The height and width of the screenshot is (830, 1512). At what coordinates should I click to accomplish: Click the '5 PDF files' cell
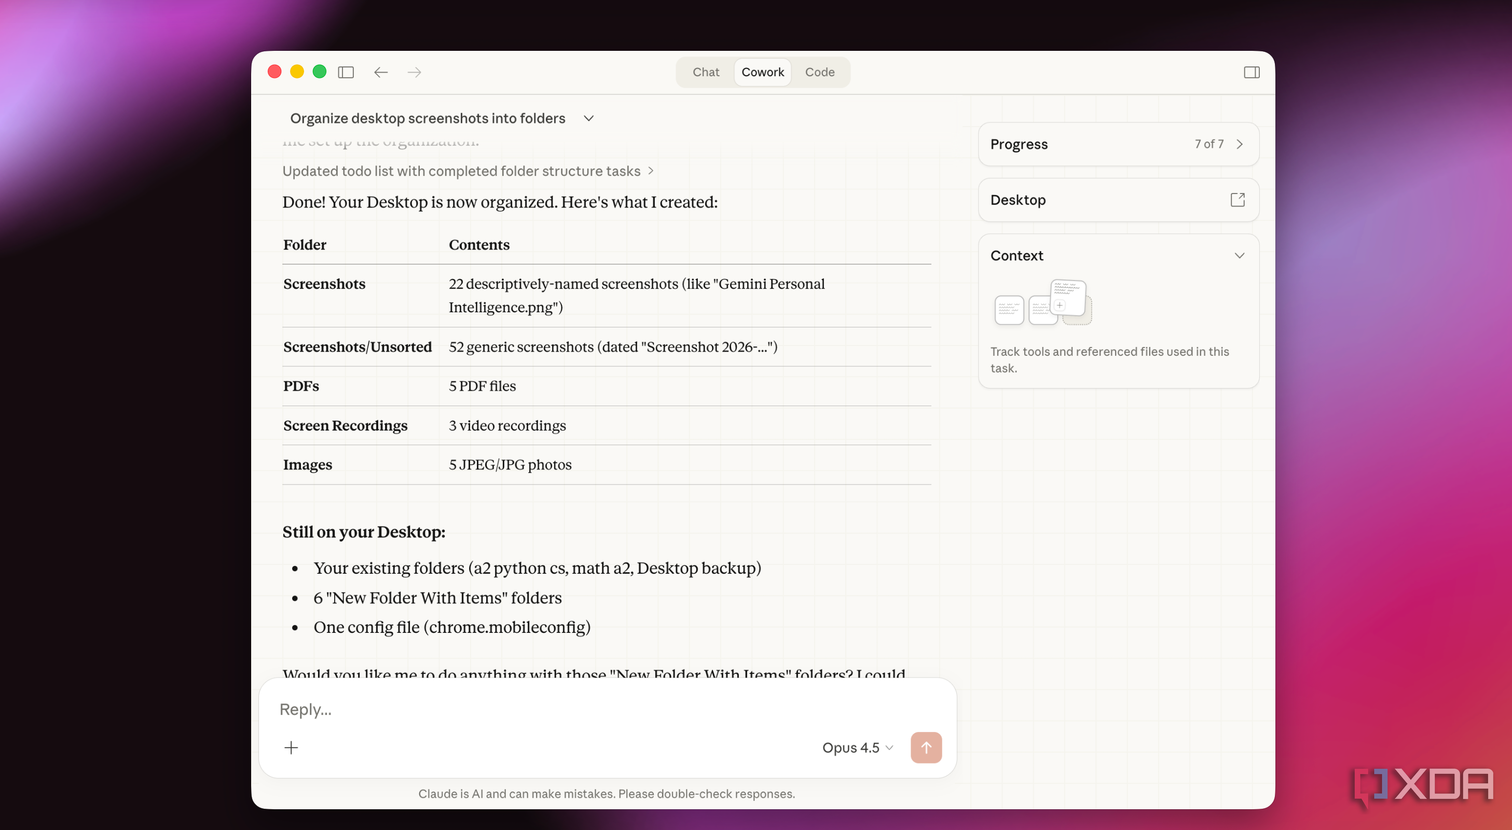[482, 385]
